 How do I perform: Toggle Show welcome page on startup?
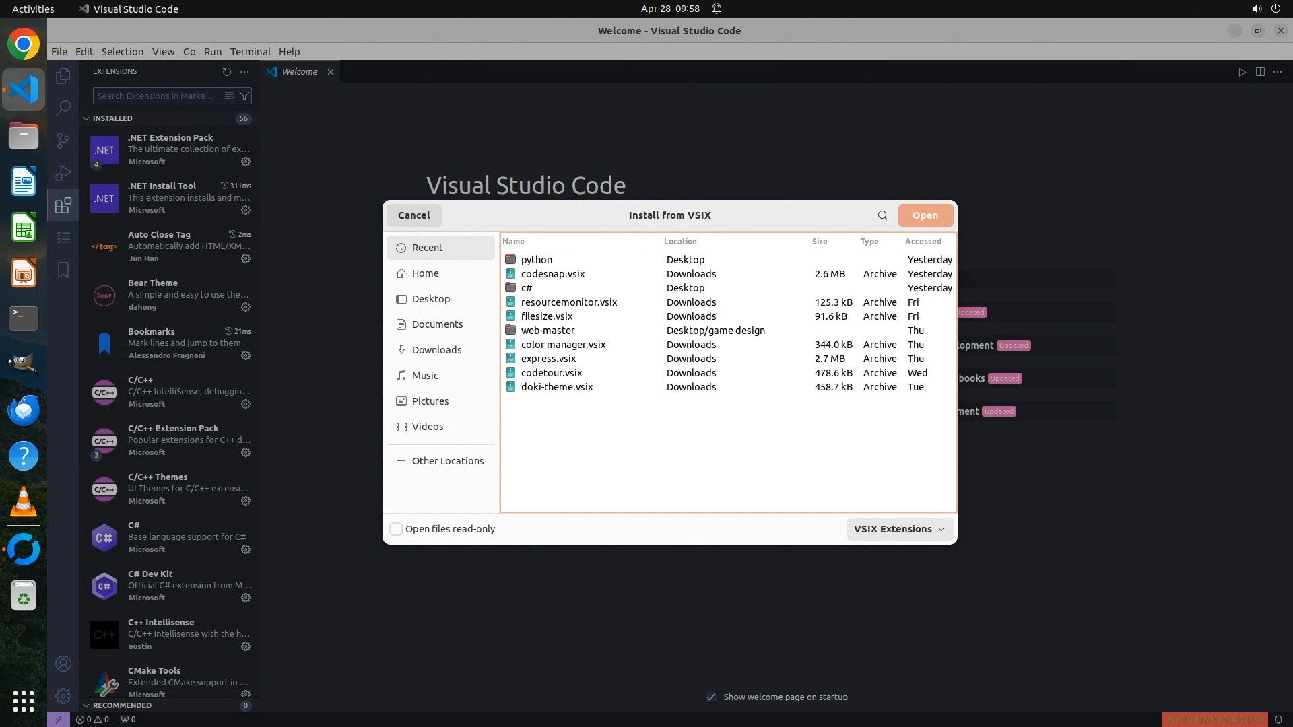click(x=711, y=697)
